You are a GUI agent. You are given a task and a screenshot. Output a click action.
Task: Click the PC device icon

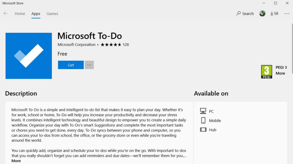[x=203, y=111]
